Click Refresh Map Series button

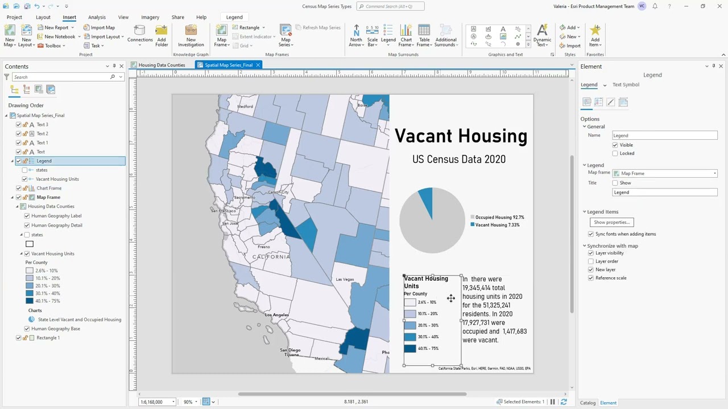coord(317,27)
